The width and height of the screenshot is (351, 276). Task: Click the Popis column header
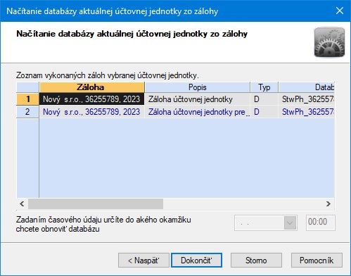198,87
